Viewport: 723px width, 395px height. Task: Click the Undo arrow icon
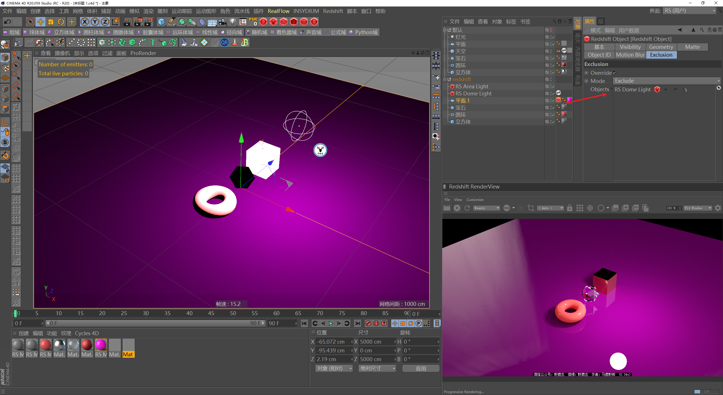pos(8,22)
